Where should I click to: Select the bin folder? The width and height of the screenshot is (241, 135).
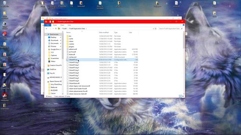tap(70, 36)
